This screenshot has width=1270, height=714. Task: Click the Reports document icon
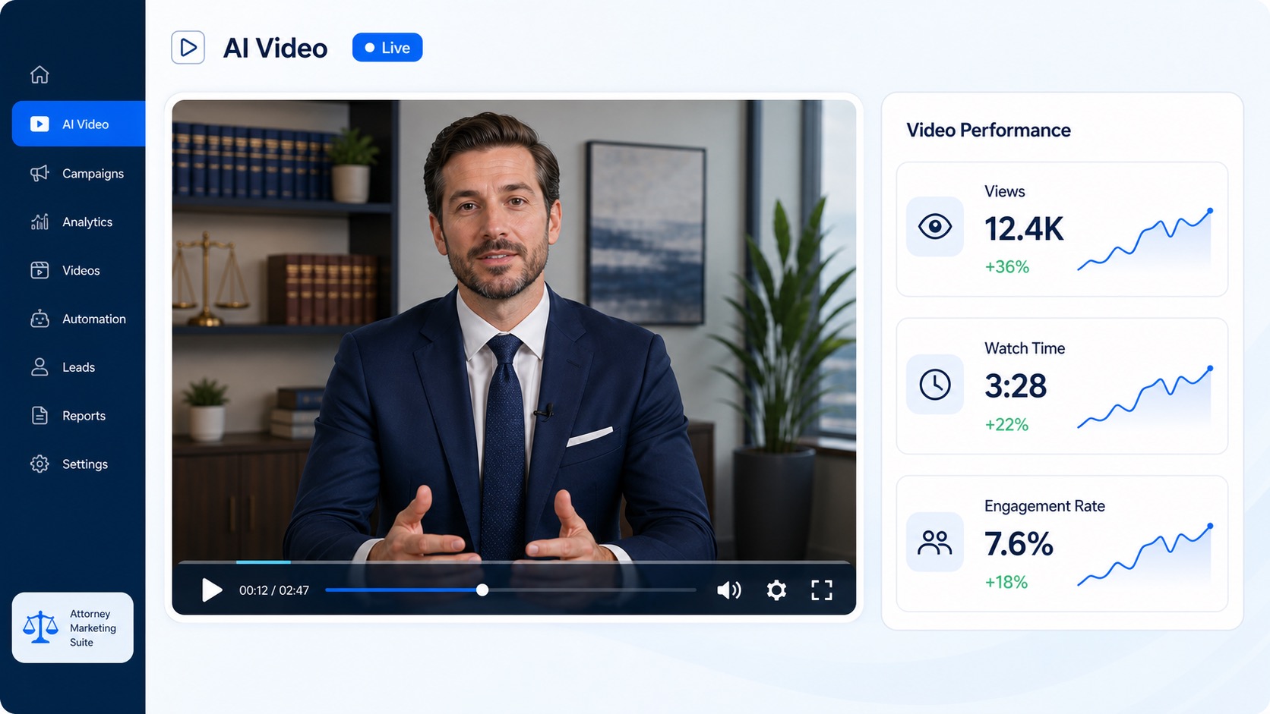(x=39, y=416)
